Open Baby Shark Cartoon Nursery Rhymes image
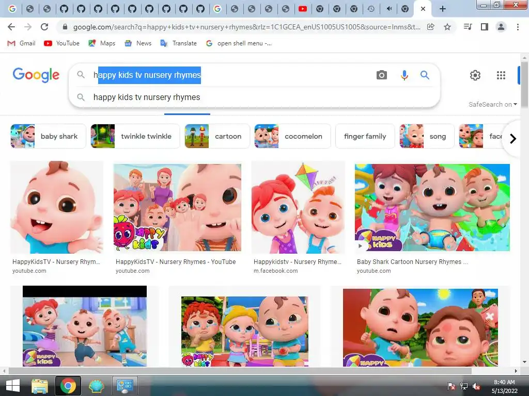This screenshot has height=396, width=529. coord(432,207)
